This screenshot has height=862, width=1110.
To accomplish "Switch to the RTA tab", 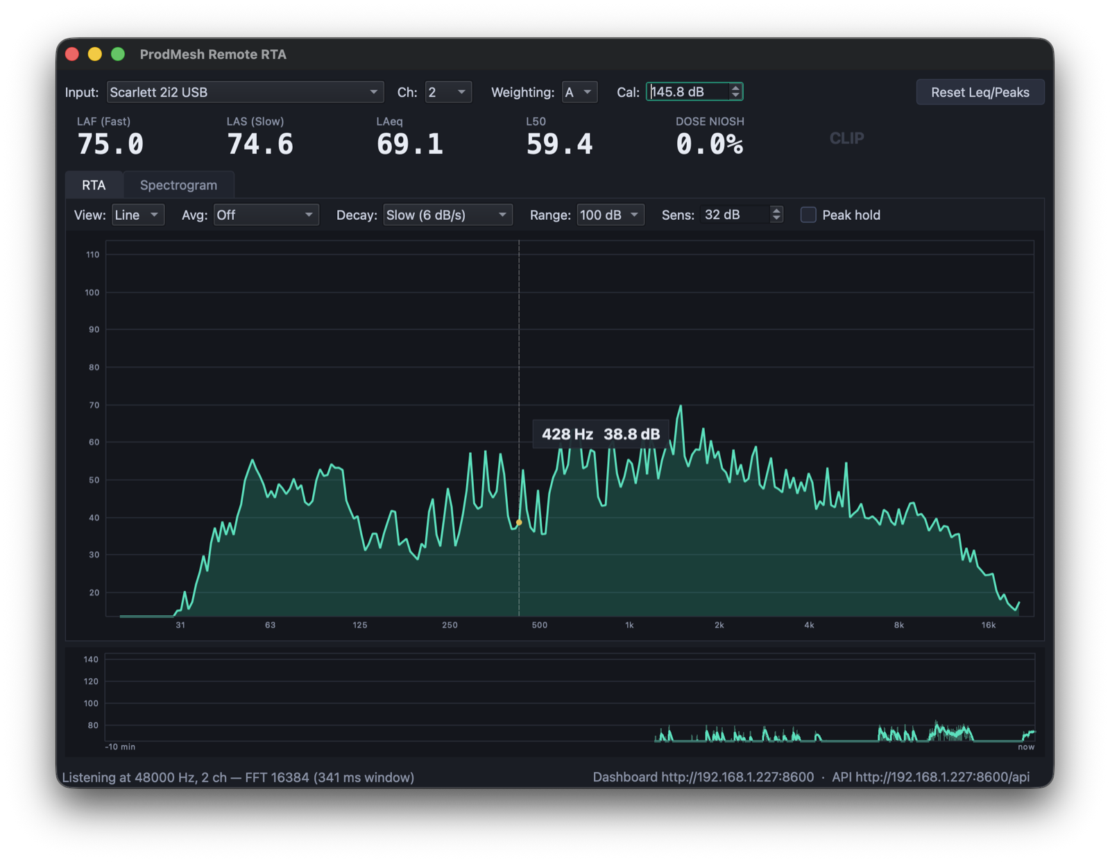I will (94, 185).
